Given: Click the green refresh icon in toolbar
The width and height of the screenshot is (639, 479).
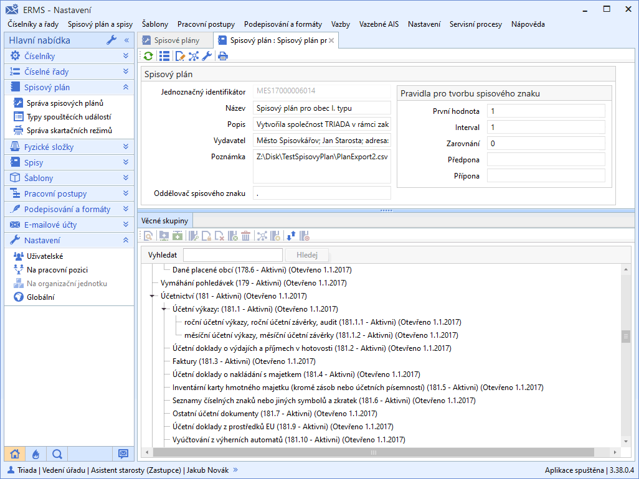Looking at the screenshot, I should point(148,56).
